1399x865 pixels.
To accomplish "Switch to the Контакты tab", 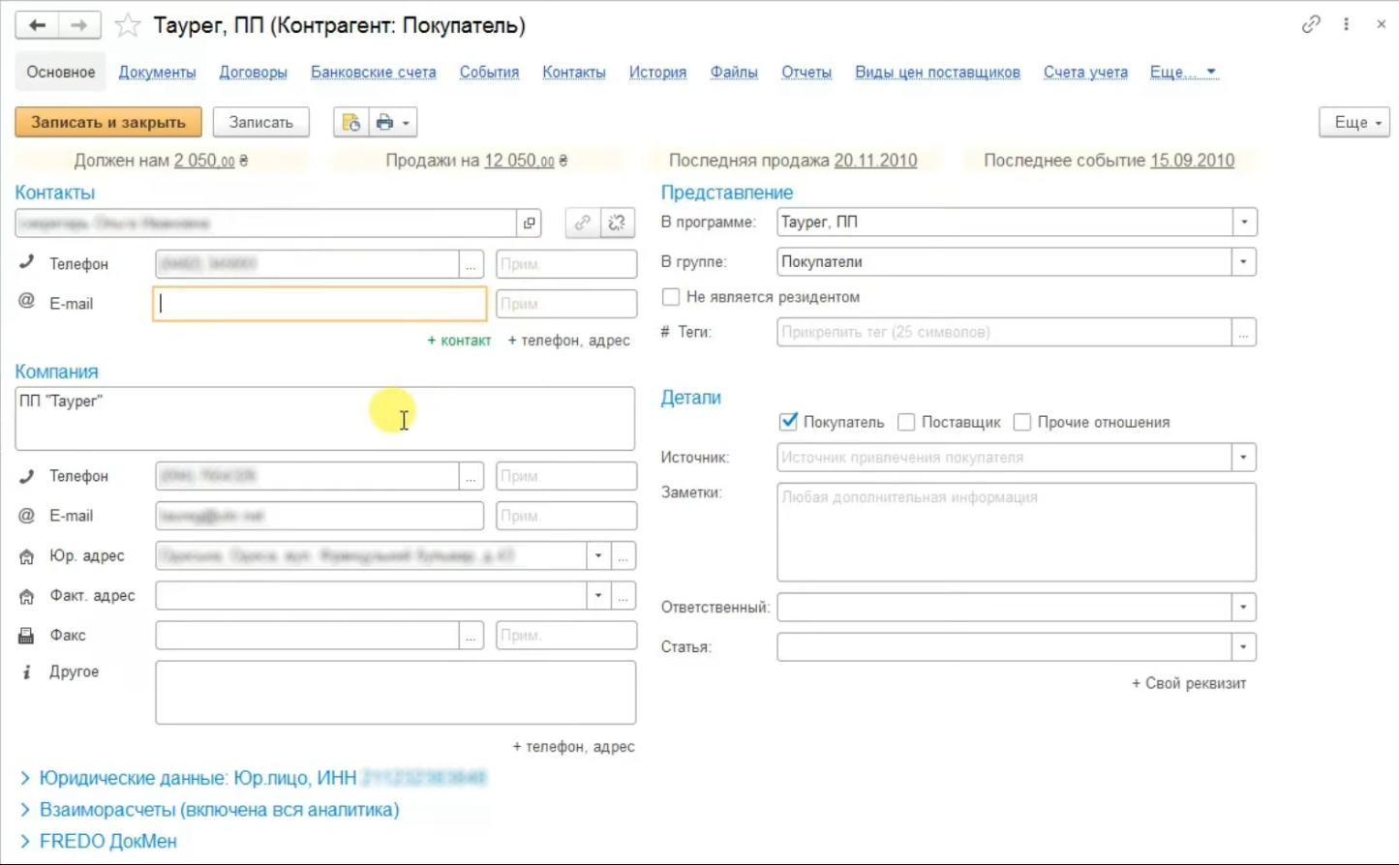I will point(574,73).
